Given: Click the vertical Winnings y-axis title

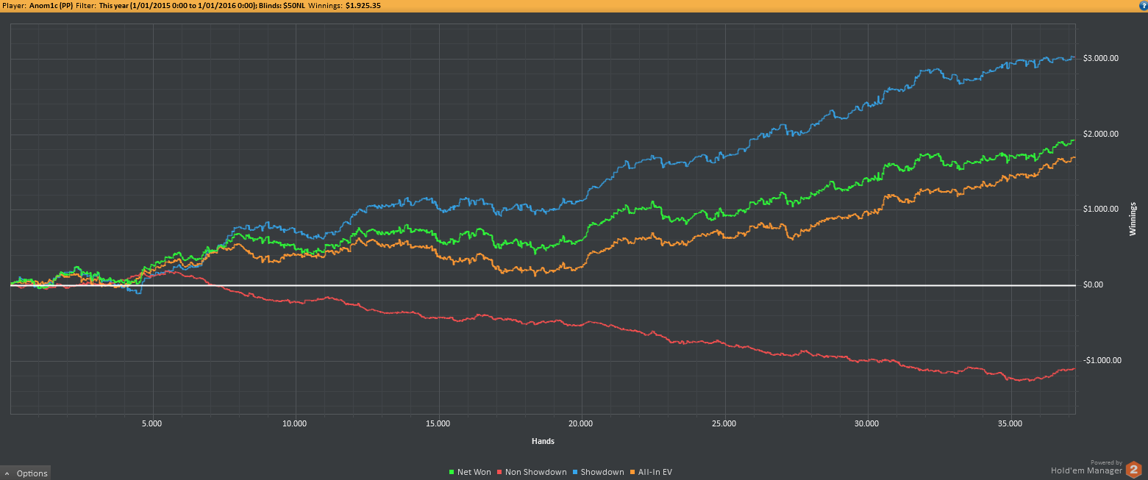Looking at the screenshot, I should point(1133,218).
